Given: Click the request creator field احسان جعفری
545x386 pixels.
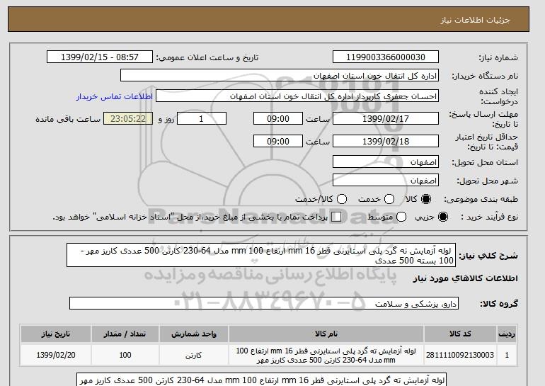Looking at the screenshot, I should (297, 96).
